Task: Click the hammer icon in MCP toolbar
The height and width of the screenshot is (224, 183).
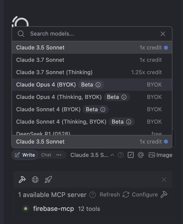Action: 22,180
